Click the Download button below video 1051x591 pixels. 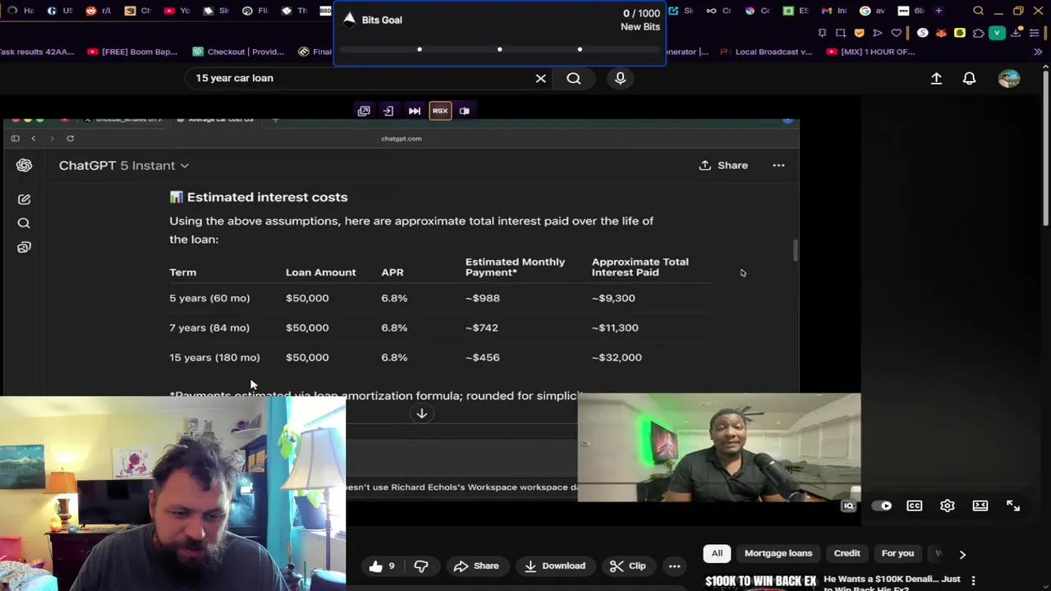(x=555, y=566)
